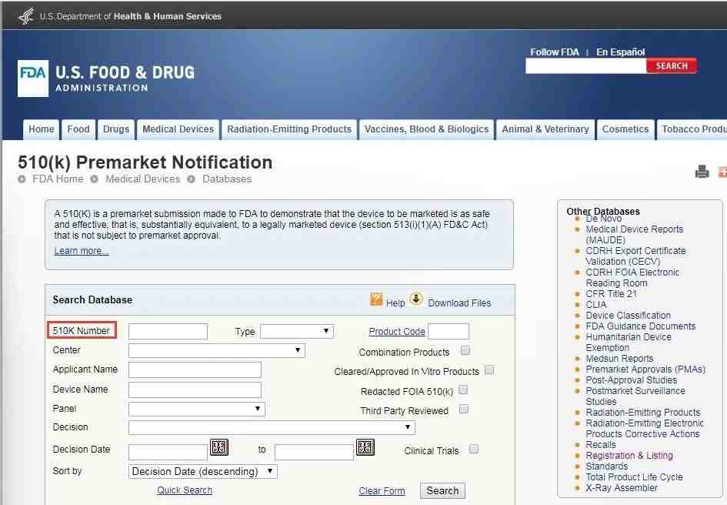This screenshot has height=505, width=727.
Task: Check the Combination Products checkbox
Action: click(x=465, y=351)
